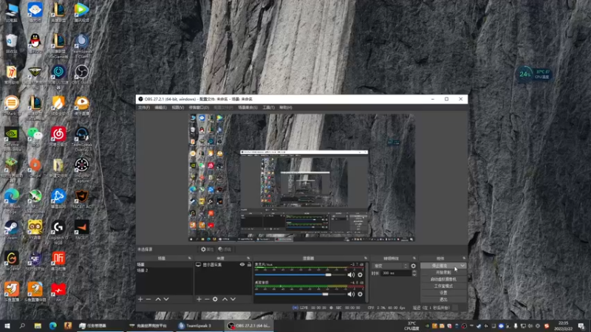The width and height of the screenshot is (591, 332).
Task: Move the selected source up
Action: 225,299
